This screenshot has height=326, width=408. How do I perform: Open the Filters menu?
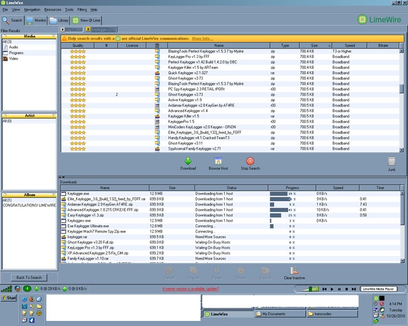pyautogui.click(x=82, y=10)
